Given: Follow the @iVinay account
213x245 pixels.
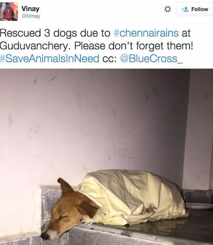Looking at the screenshot, I should point(195,9).
